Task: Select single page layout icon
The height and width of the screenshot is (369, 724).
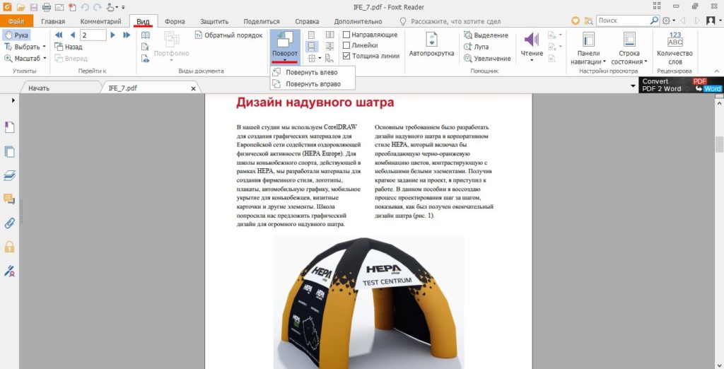Action: [x=312, y=35]
